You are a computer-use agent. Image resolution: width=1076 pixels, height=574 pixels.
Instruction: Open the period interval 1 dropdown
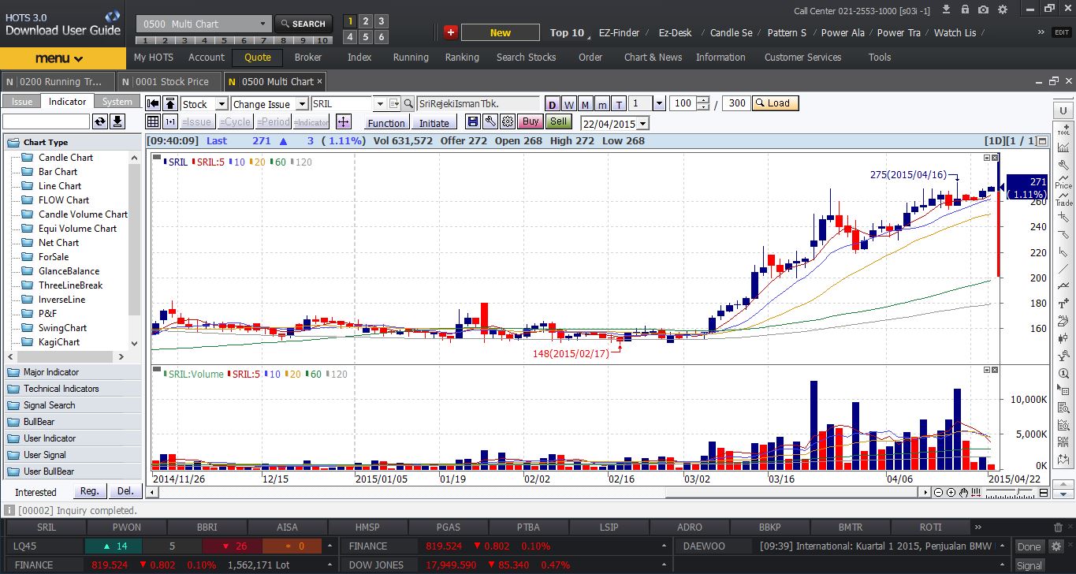pyautogui.click(x=659, y=104)
